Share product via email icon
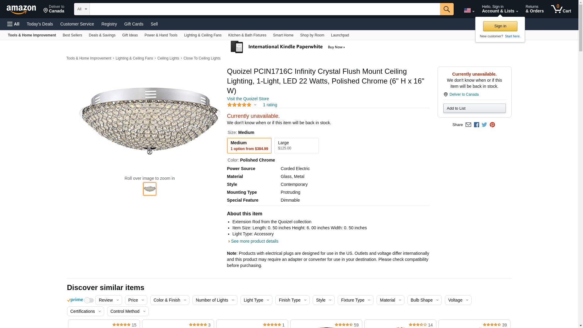 (x=468, y=125)
